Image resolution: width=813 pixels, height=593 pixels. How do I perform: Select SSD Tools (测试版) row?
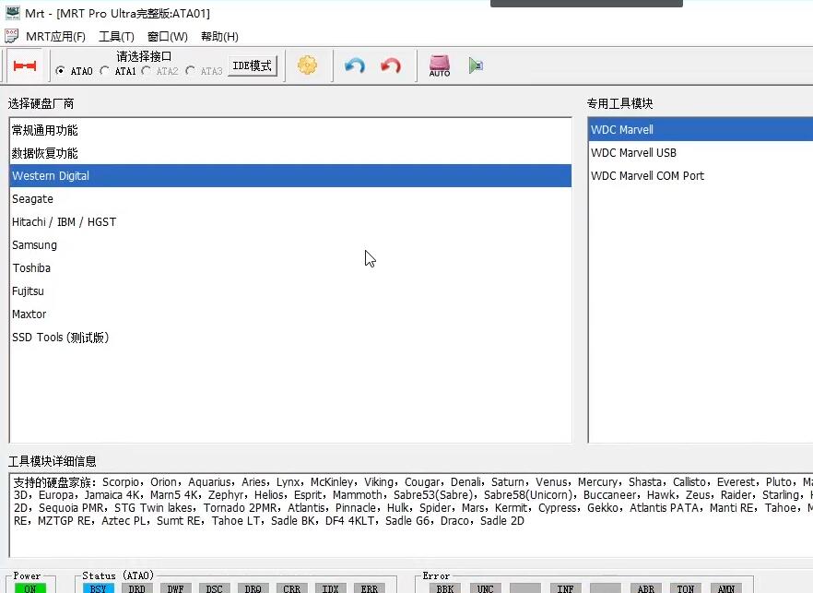(290, 338)
